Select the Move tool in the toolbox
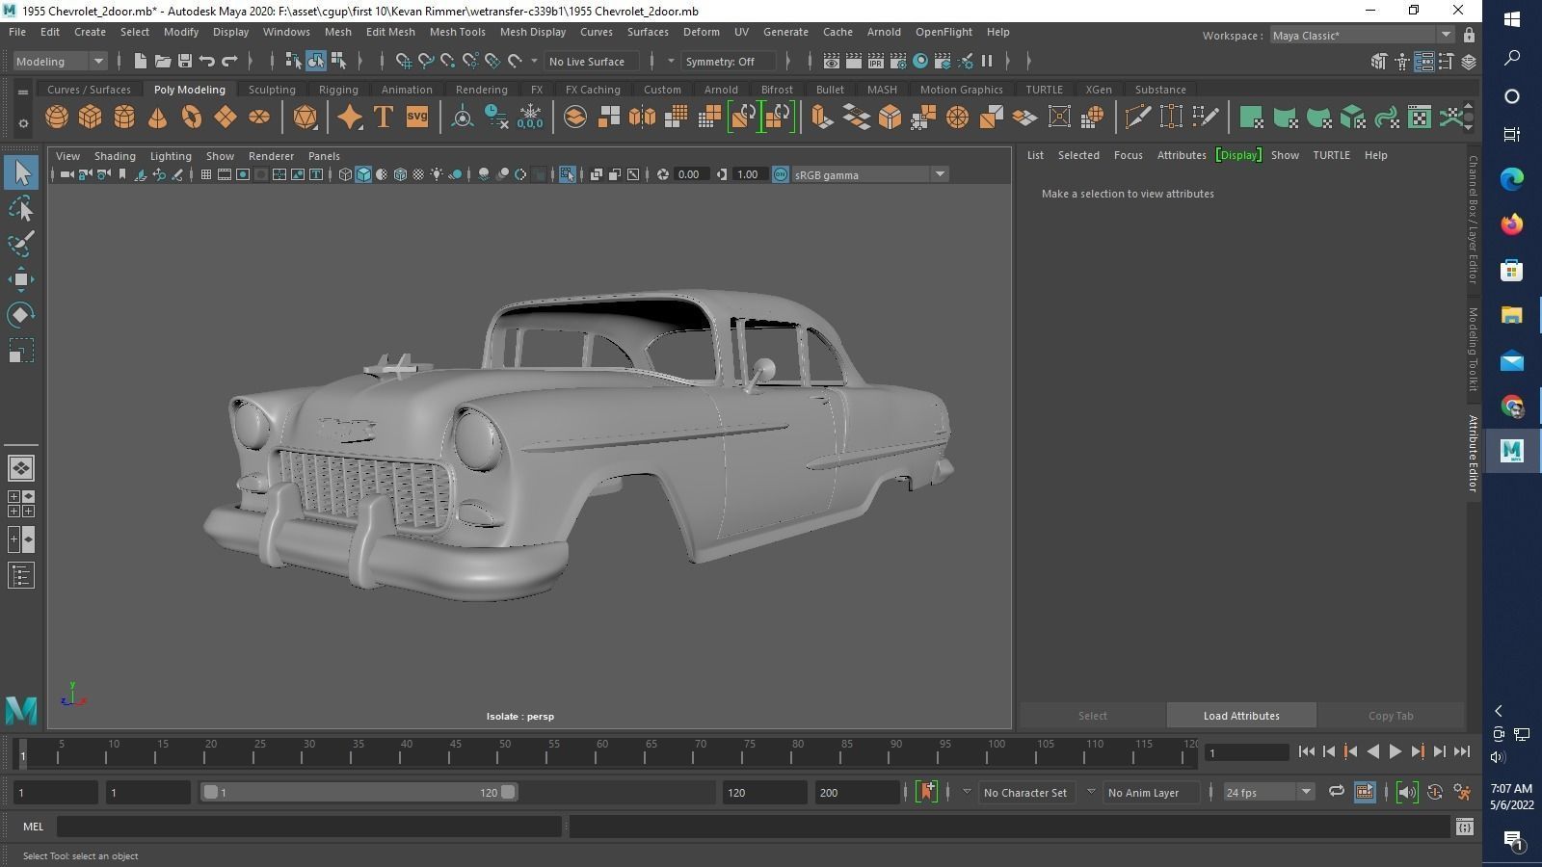This screenshot has height=867, width=1542. [x=21, y=279]
